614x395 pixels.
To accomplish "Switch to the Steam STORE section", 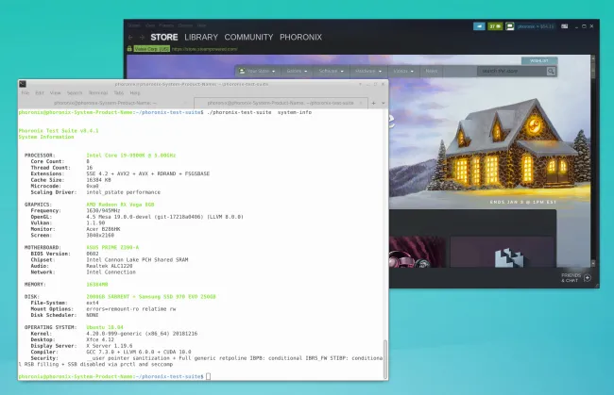I will click(x=164, y=37).
